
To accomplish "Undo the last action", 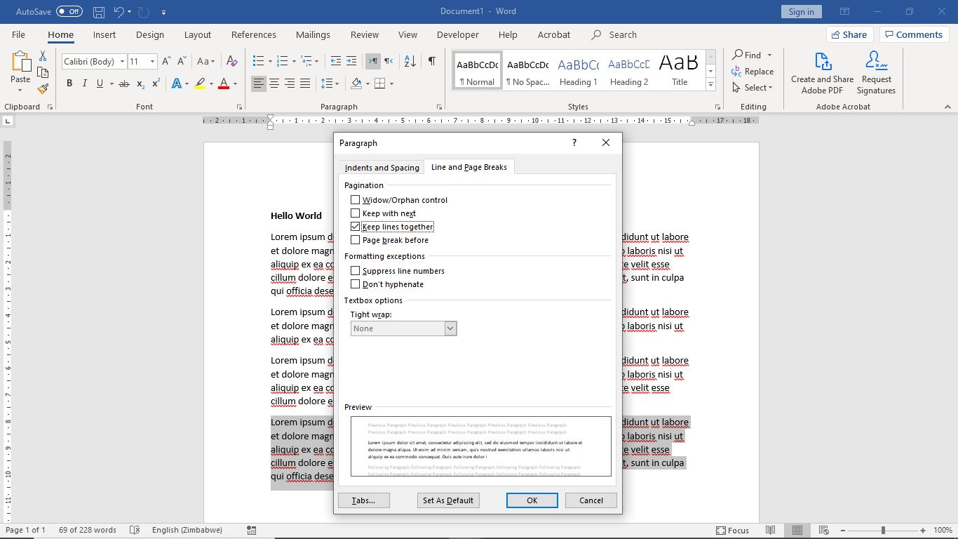I will [119, 12].
